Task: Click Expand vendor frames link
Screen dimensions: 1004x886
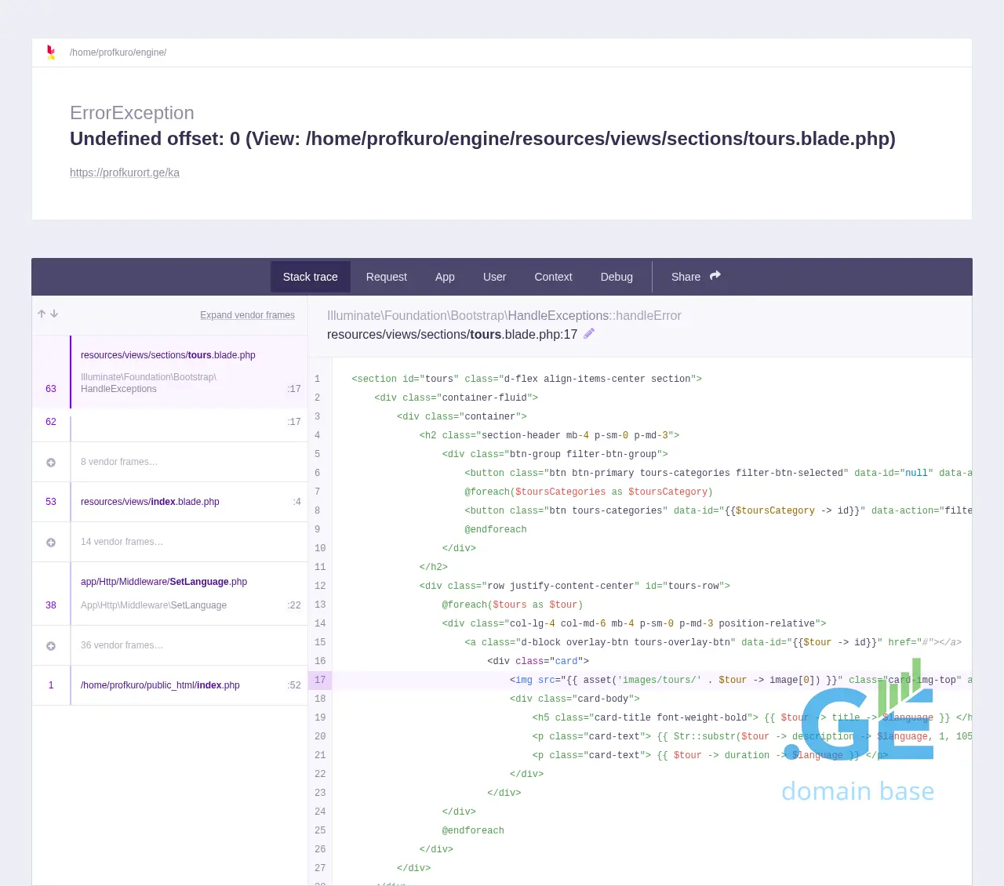Action: click(x=247, y=315)
